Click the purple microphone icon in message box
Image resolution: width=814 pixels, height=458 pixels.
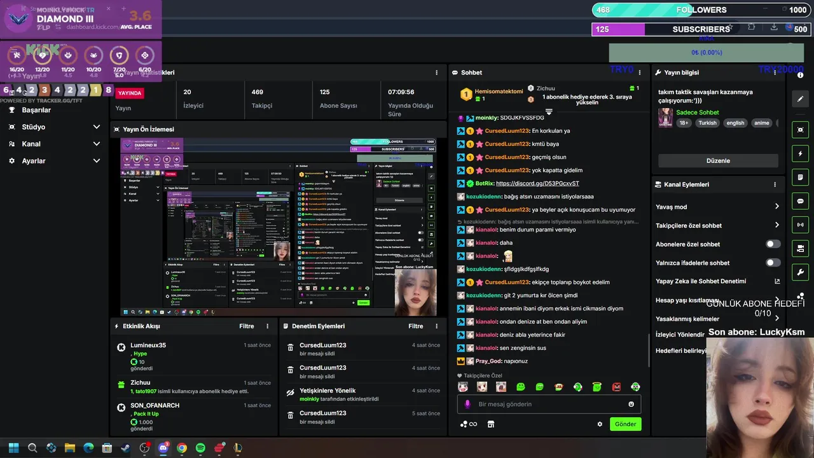pos(467,404)
